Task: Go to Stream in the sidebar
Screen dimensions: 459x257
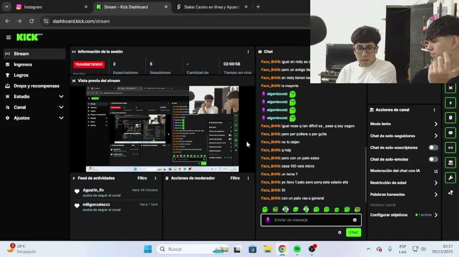Action: (x=34, y=54)
